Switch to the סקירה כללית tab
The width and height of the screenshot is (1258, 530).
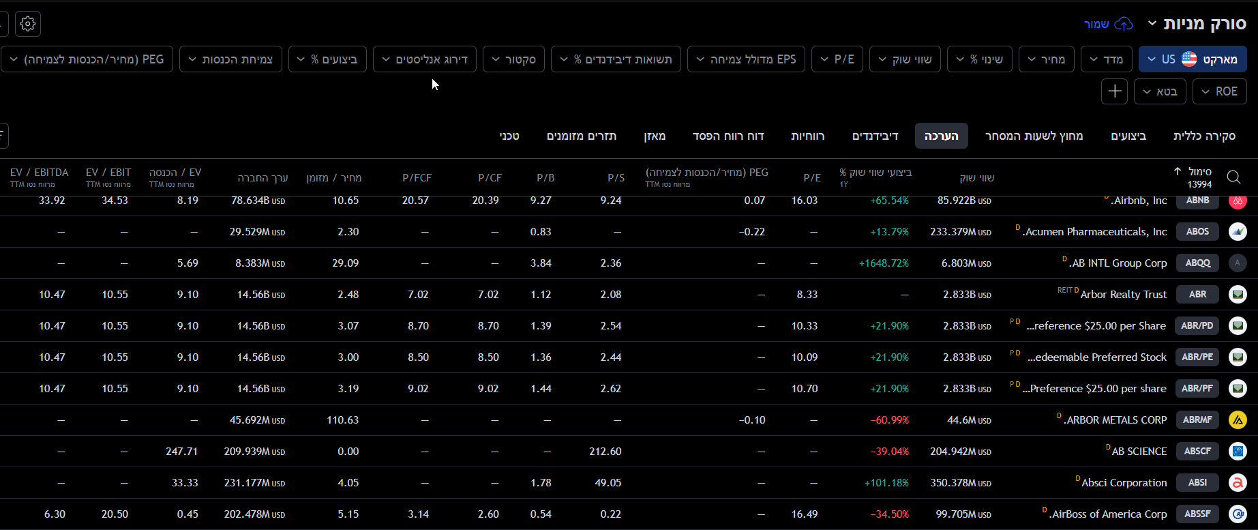tap(1204, 136)
